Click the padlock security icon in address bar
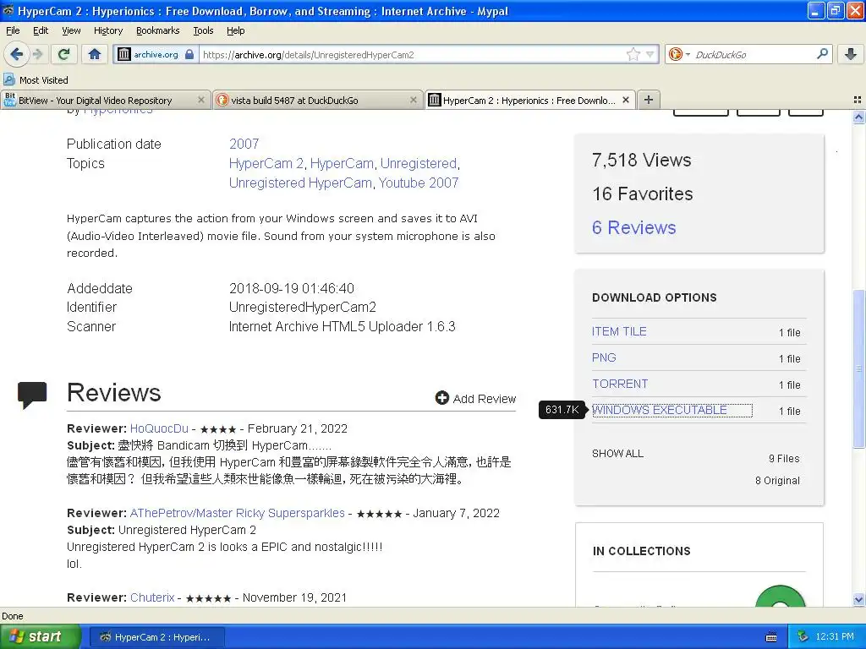The image size is (866, 649). pyautogui.click(x=189, y=54)
